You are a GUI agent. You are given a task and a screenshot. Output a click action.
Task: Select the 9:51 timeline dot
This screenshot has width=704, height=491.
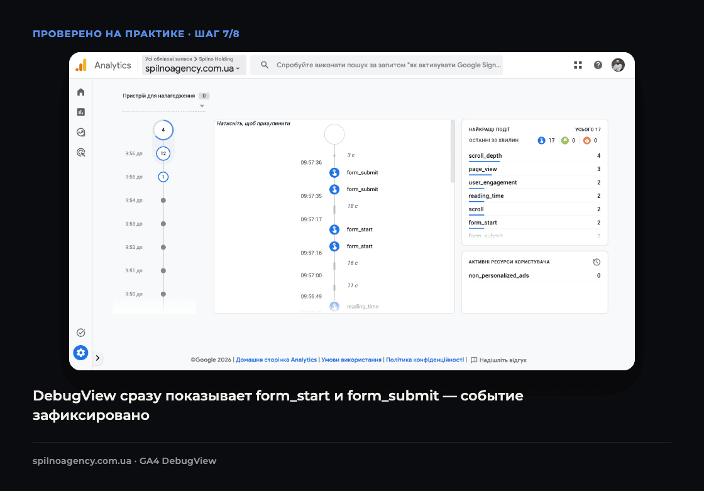point(163,270)
